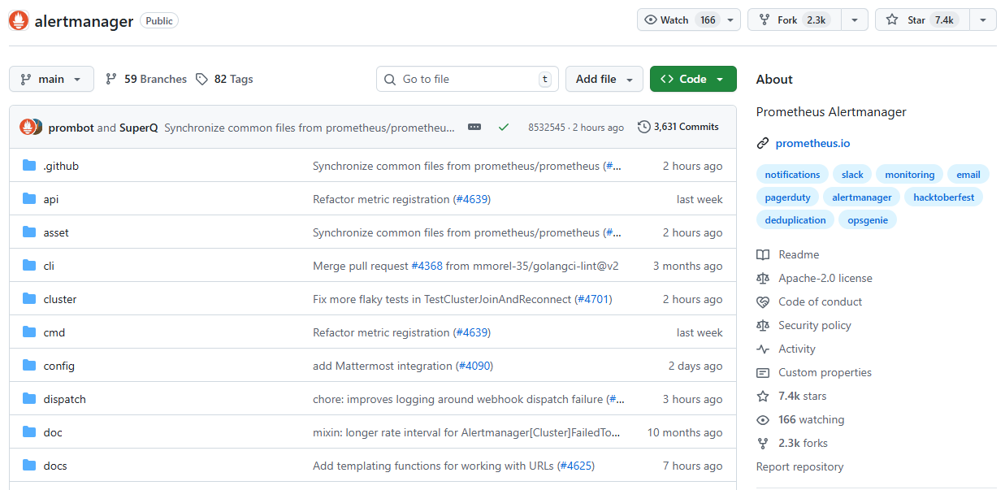
Task: Click the Public label next to alertmanager
Action: (158, 20)
